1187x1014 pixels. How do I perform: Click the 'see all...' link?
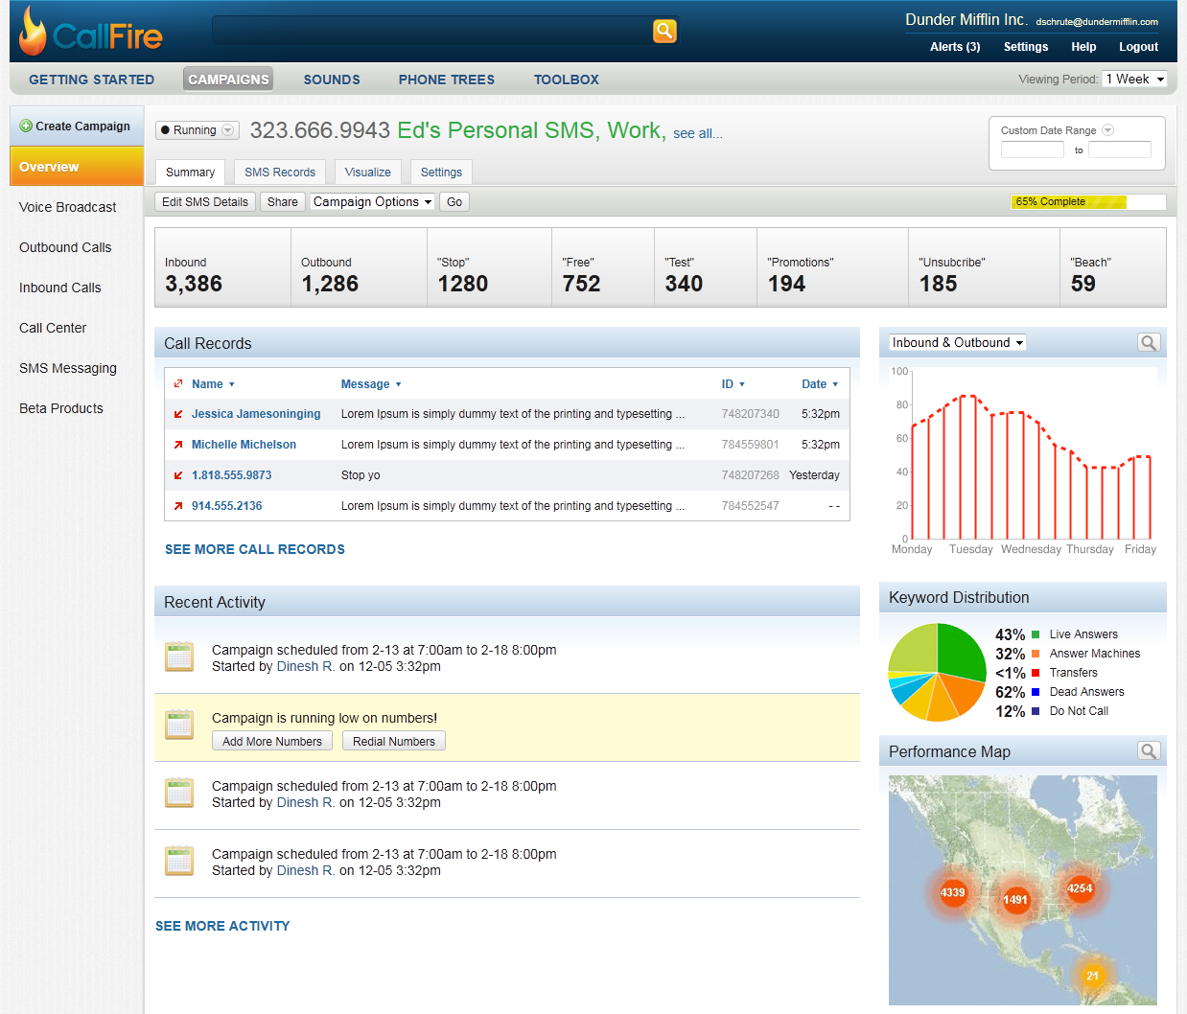[x=698, y=134]
